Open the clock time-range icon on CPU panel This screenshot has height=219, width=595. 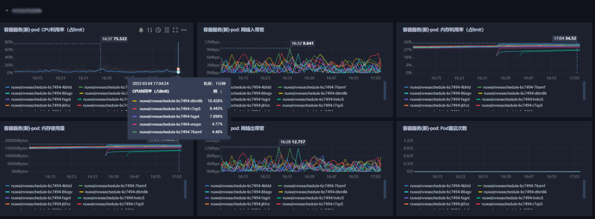158,30
